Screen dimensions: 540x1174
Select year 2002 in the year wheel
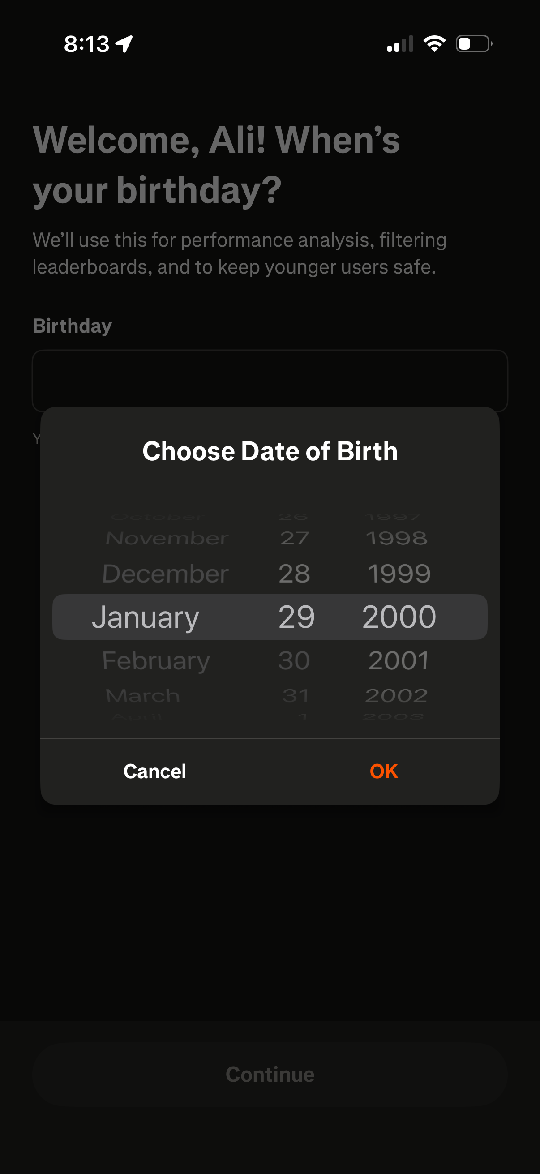(x=396, y=695)
